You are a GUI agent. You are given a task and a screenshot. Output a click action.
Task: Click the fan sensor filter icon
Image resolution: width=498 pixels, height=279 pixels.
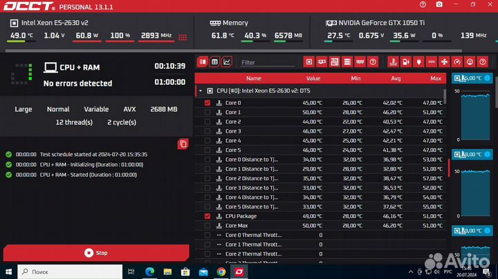[x=444, y=62]
